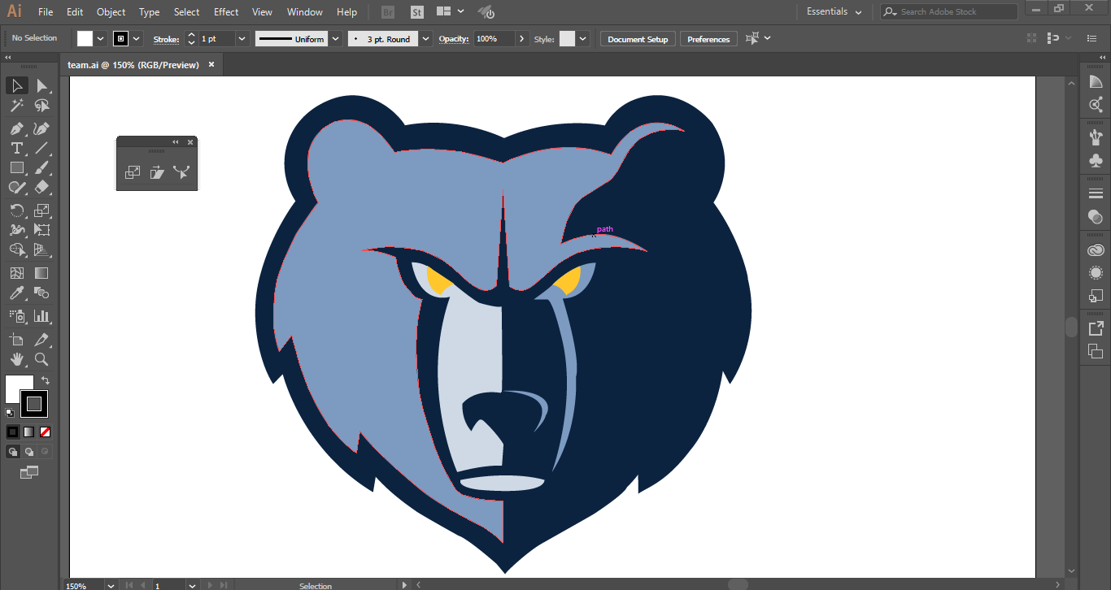
Task: Open the 3 pt. Round brush dropdown
Action: pos(426,38)
